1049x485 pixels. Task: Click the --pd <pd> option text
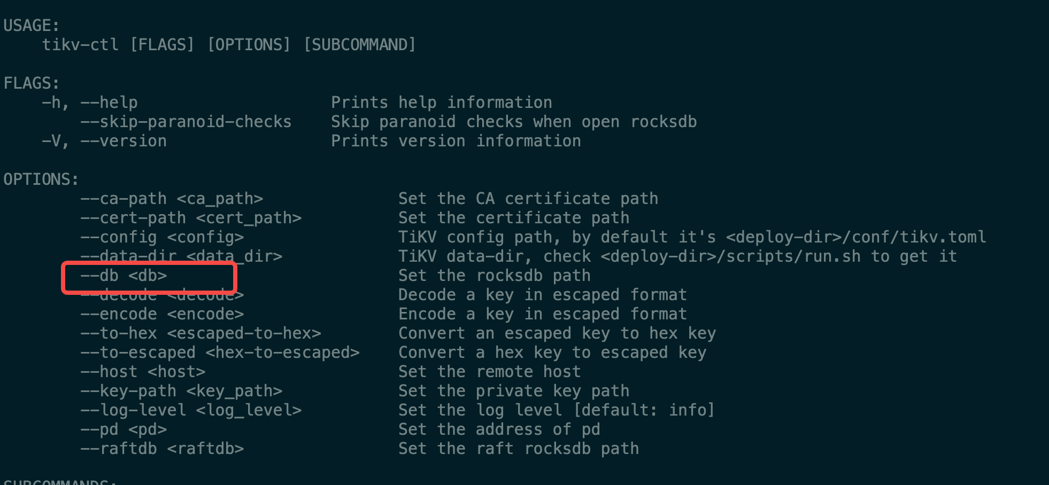point(124,429)
